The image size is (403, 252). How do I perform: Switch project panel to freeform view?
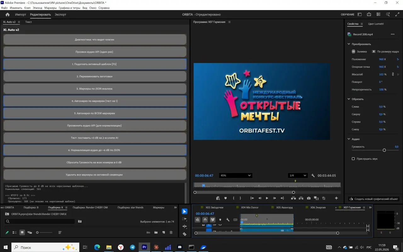(30, 232)
